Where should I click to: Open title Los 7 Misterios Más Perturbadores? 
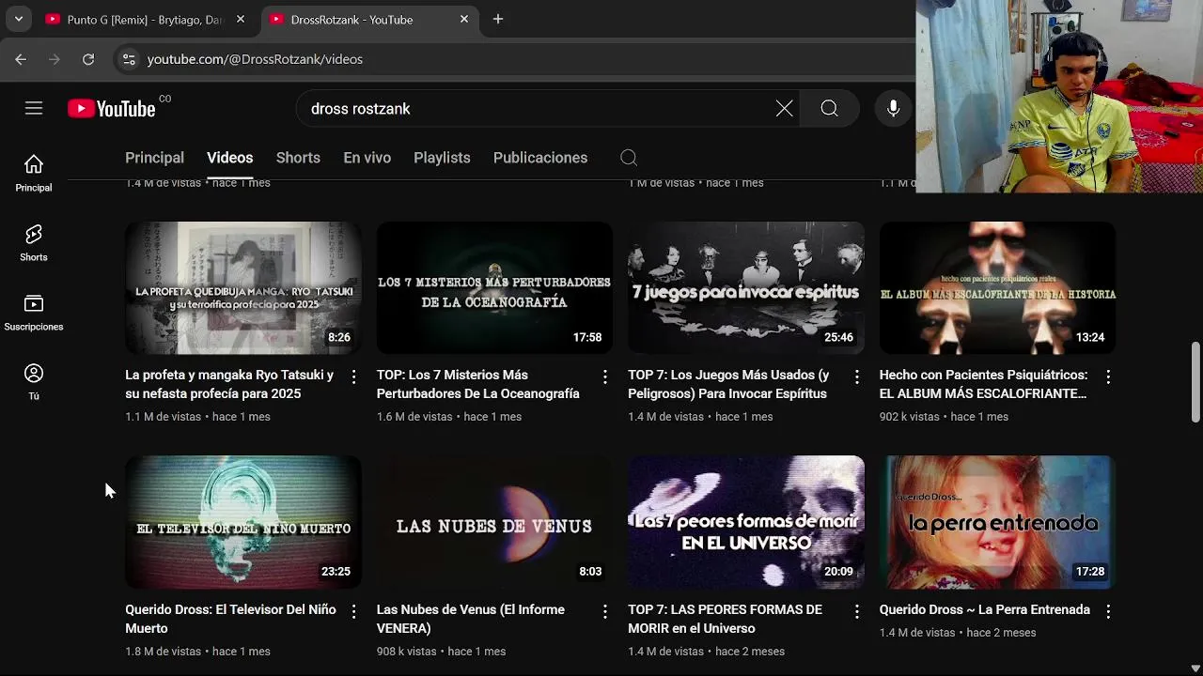pos(478,384)
